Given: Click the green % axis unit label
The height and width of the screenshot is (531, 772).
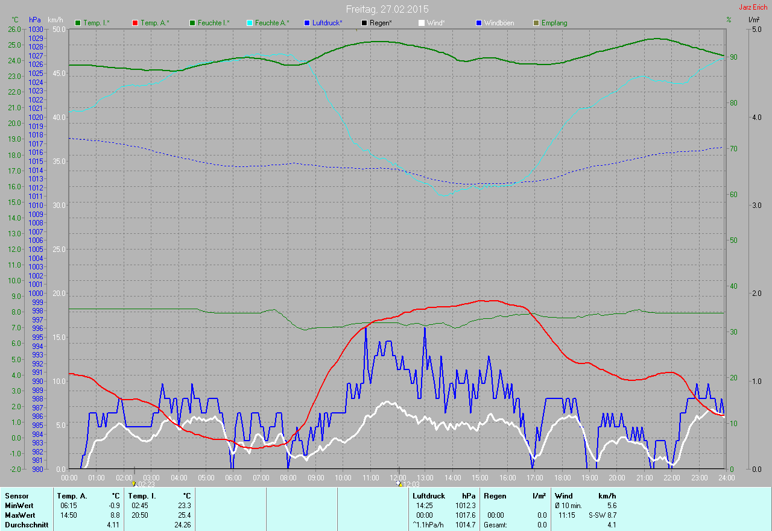Looking at the screenshot, I should pos(729,20).
